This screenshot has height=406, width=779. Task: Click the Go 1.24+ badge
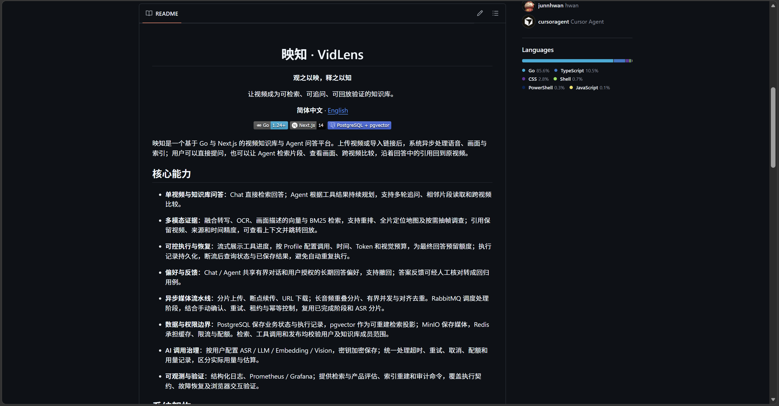pos(271,125)
